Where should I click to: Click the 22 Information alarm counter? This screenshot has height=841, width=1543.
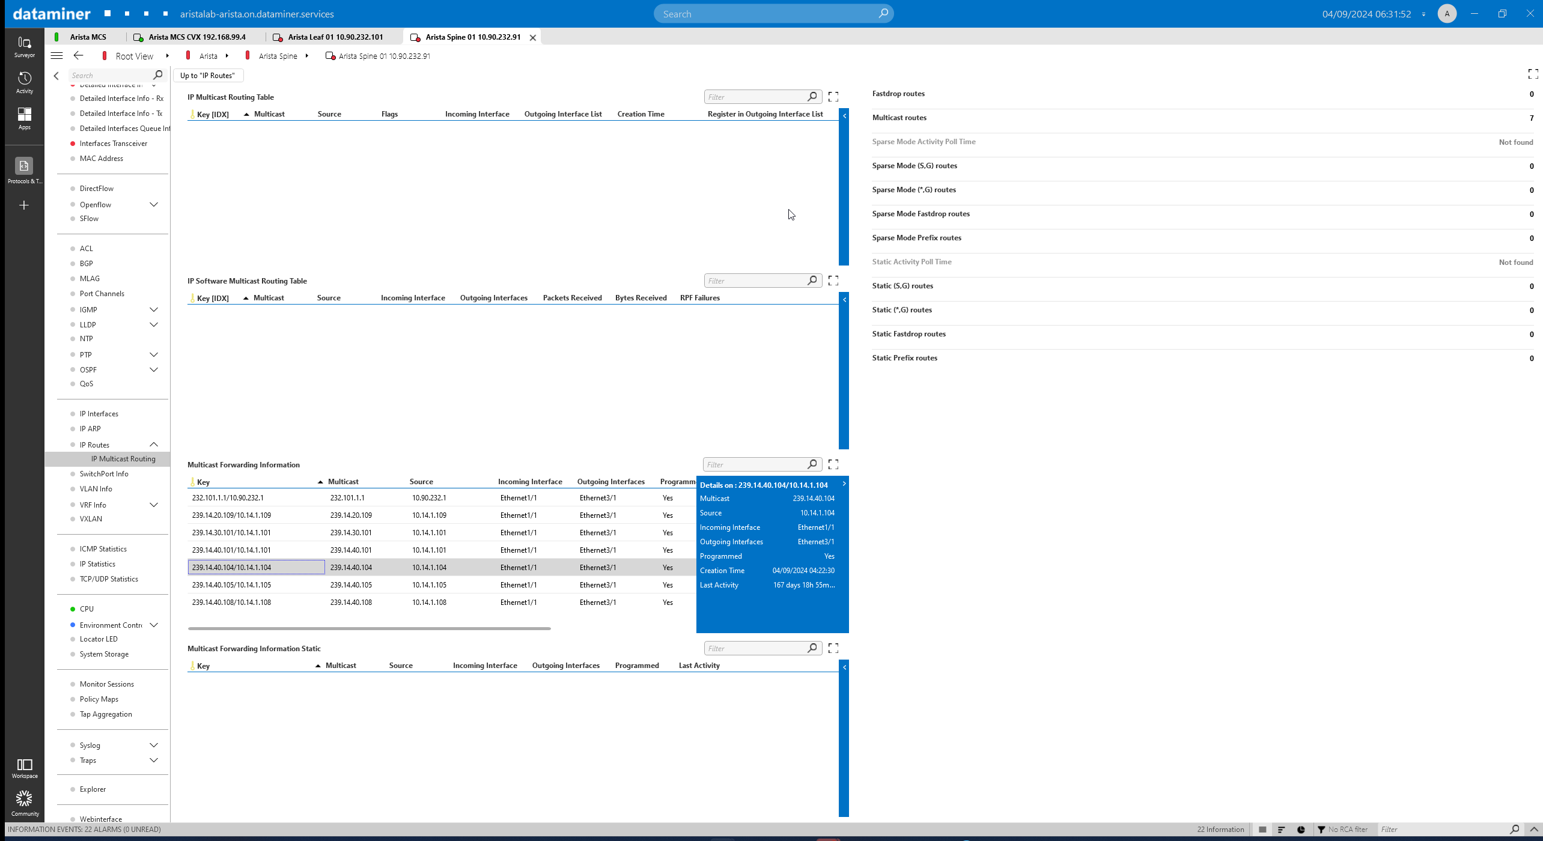(1220, 830)
